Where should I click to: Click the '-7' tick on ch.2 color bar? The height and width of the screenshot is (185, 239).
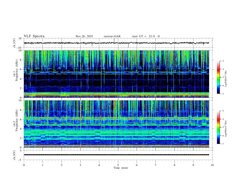click(x=223, y=144)
